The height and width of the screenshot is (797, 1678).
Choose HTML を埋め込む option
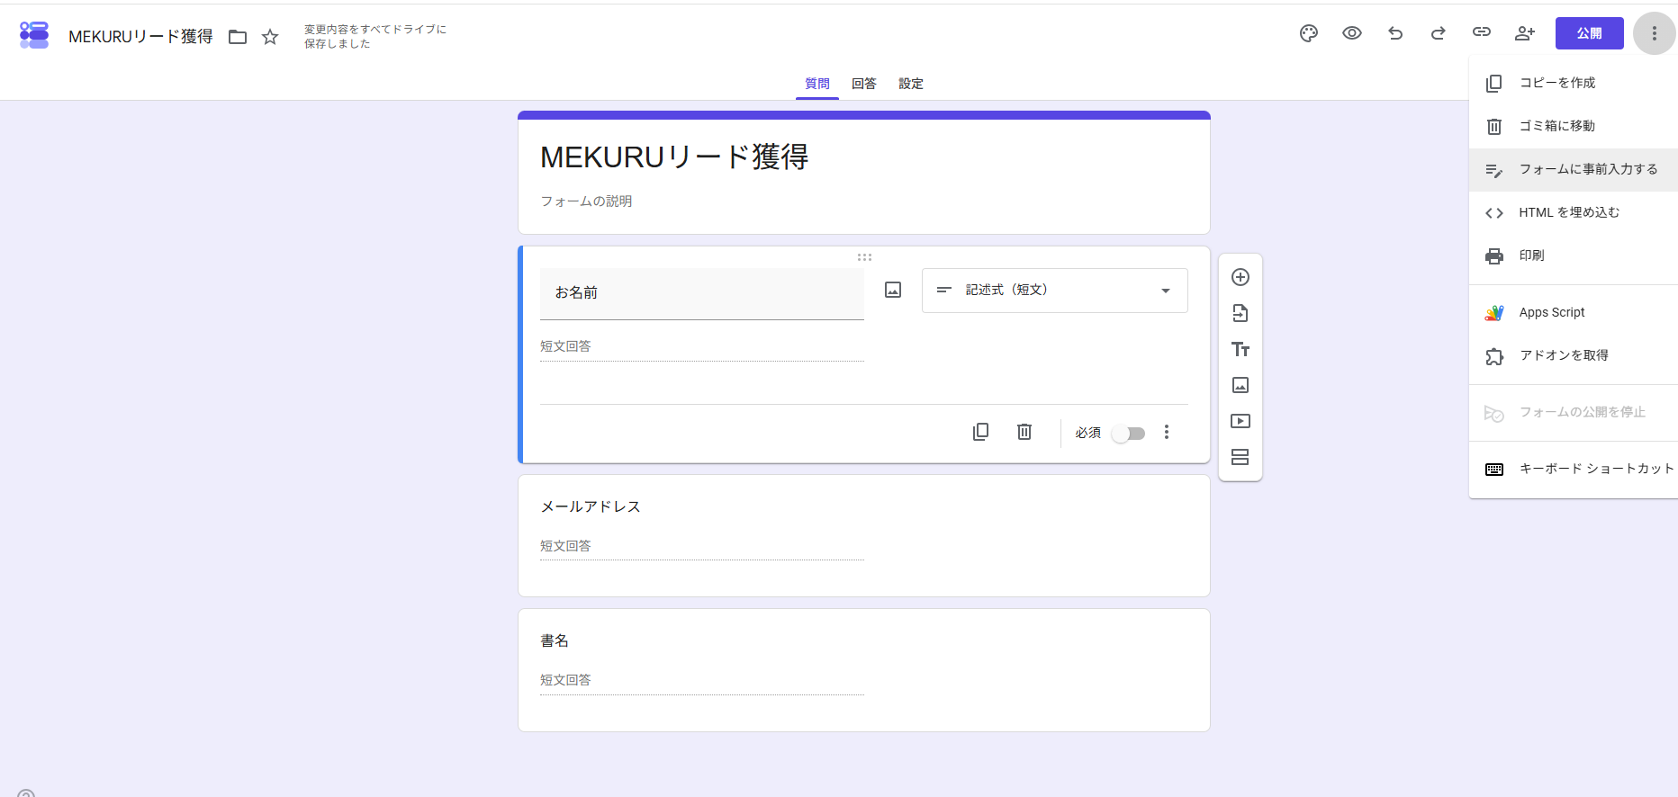(1574, 212)
